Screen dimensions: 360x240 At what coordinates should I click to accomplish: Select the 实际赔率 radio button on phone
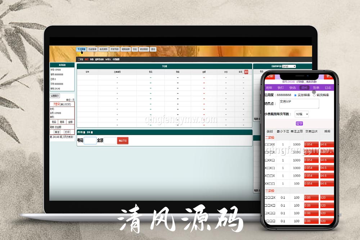tap(295, 95)
